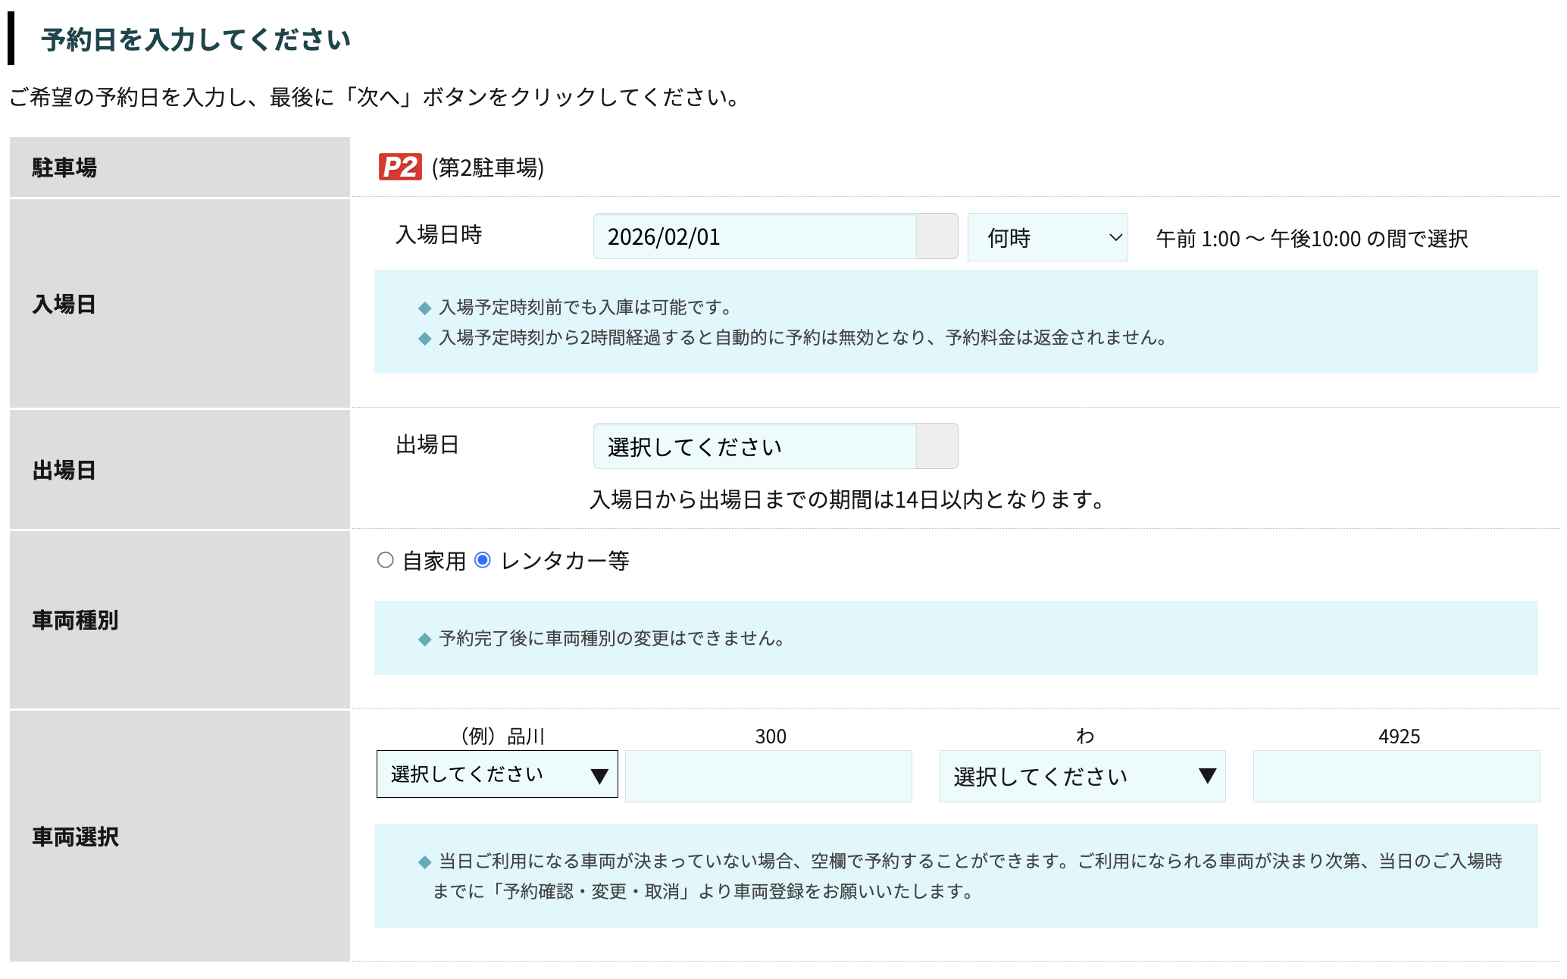Open the hiragana dropdown under わ example
The height and width of the screenshot is (979, 1567).
pyautogui.click(x=1082, y=774)
